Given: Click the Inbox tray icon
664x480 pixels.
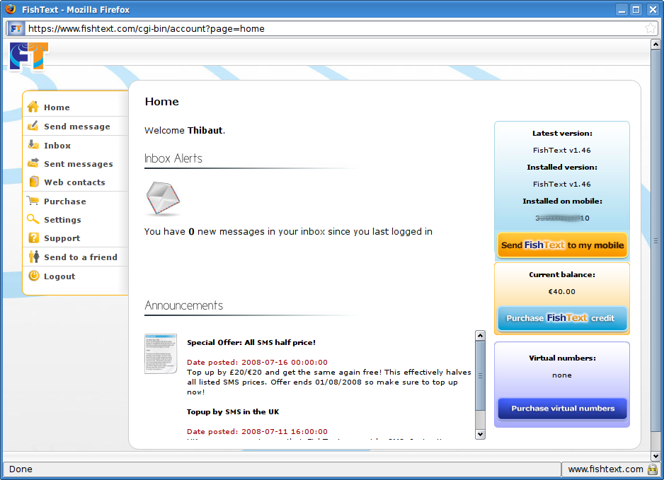Looking at the screenshot, I should (33, 145).
